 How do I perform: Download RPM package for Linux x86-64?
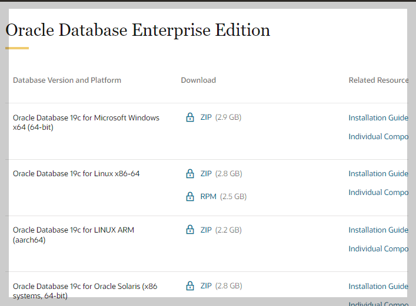point(208,197)
